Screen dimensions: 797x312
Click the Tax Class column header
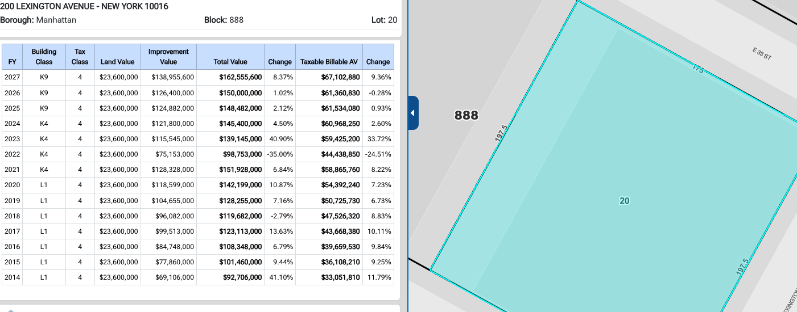pos(80,57)
